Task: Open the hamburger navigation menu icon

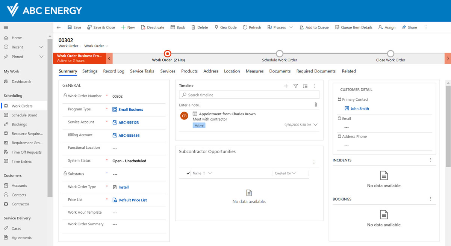Action: (6, 27)
